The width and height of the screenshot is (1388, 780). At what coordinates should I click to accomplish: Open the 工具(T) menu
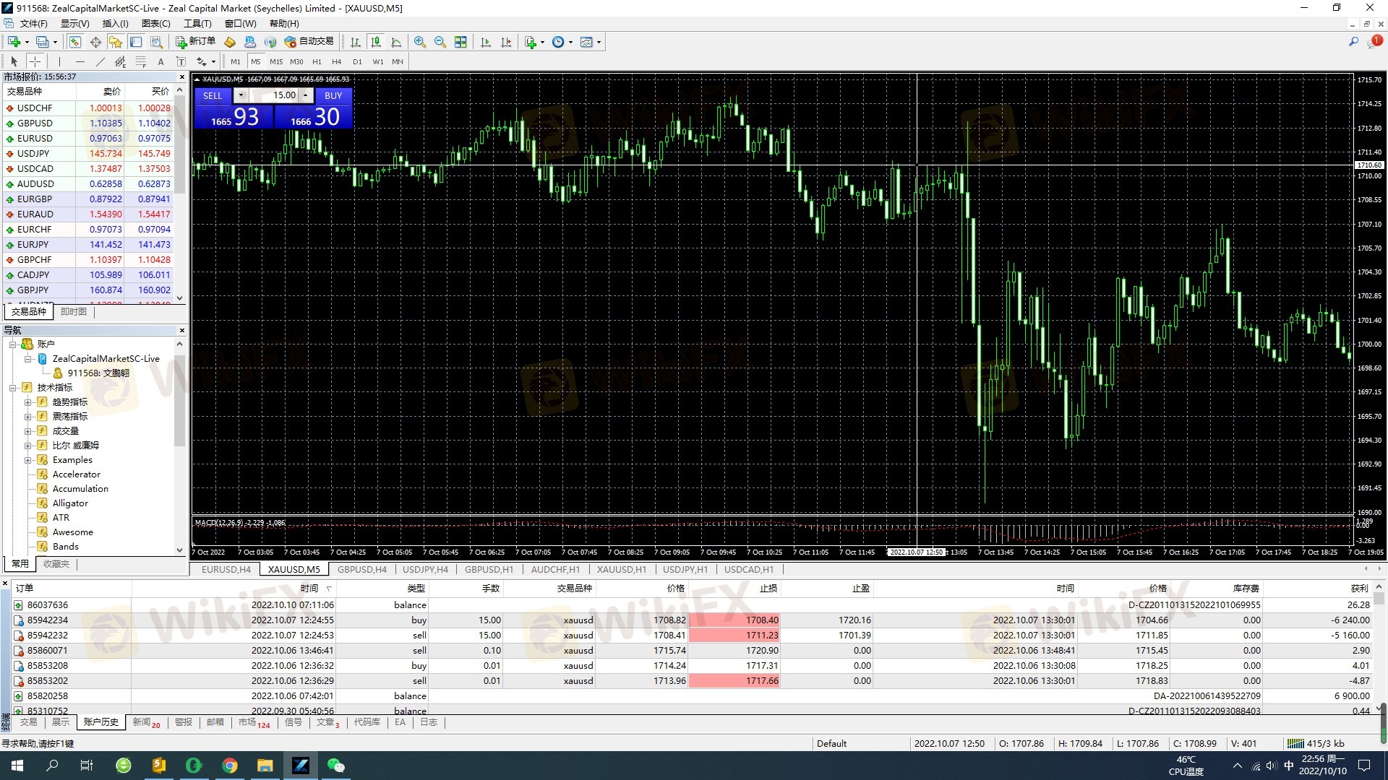pos(197,24)
